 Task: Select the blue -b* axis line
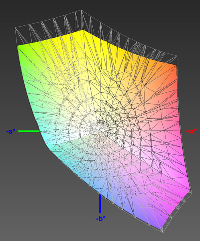pyautogui.click(x=100, y=204)
